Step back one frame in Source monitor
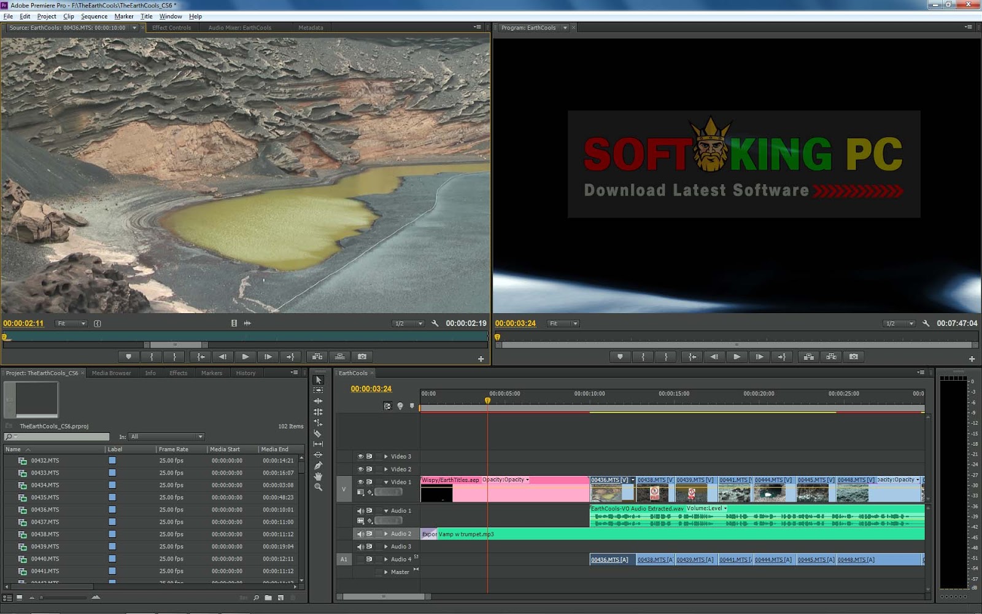The image size is (982, 614). pos(223,357)
